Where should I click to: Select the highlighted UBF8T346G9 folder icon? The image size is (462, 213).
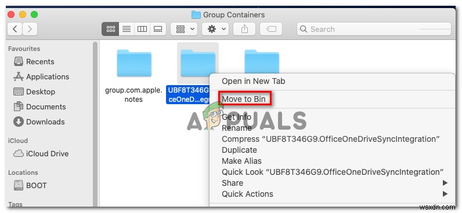click(198, 63)
